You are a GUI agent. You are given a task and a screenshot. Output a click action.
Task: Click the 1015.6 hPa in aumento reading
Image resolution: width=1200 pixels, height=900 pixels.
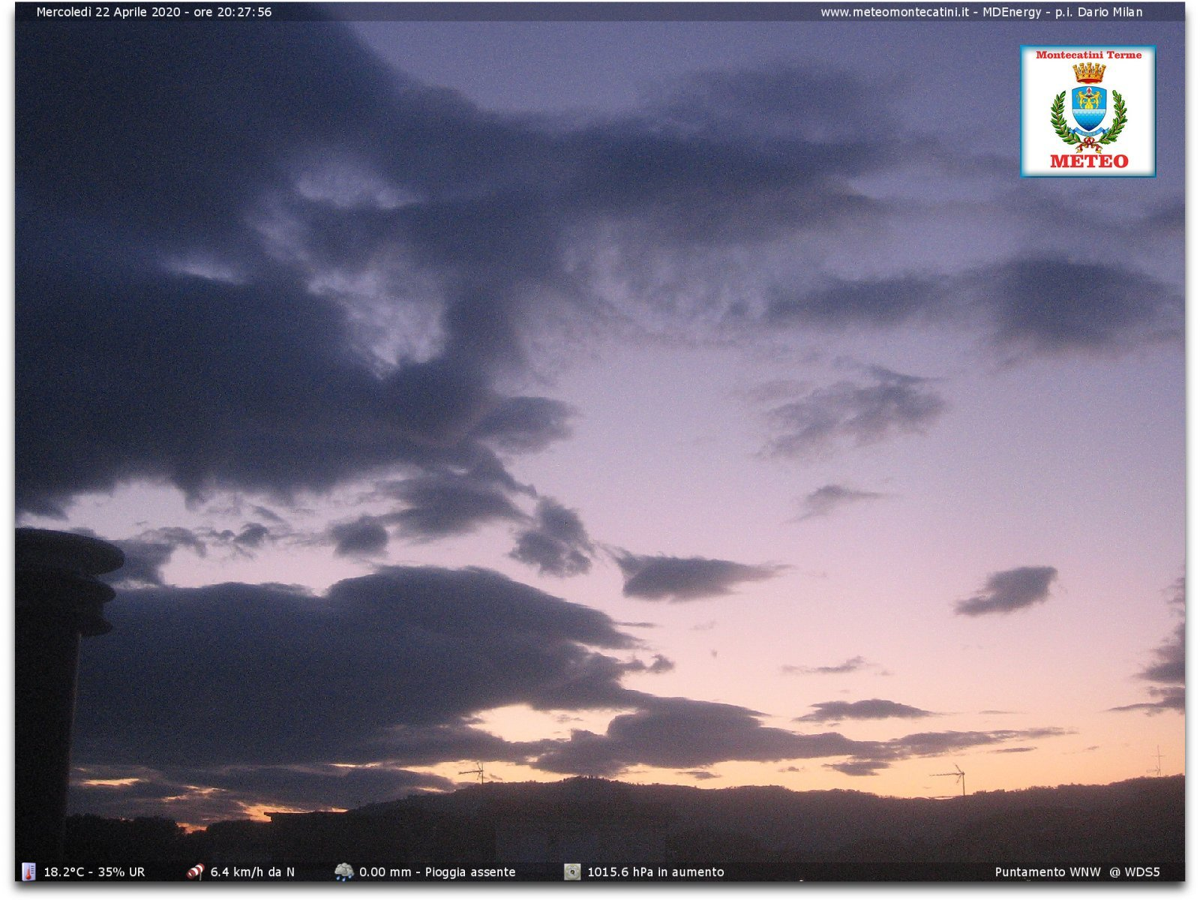(x=655, y=871)
